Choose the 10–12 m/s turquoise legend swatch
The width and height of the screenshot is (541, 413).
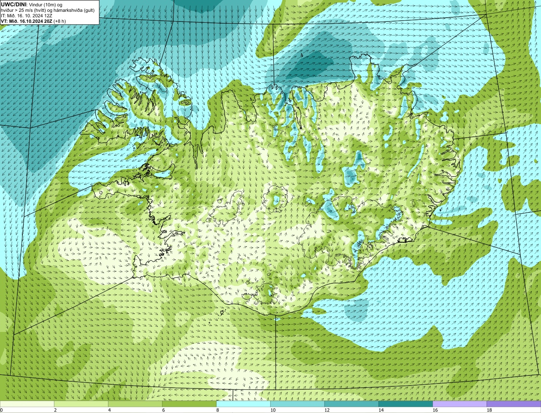pyautogui.click(x=298, y=404)
